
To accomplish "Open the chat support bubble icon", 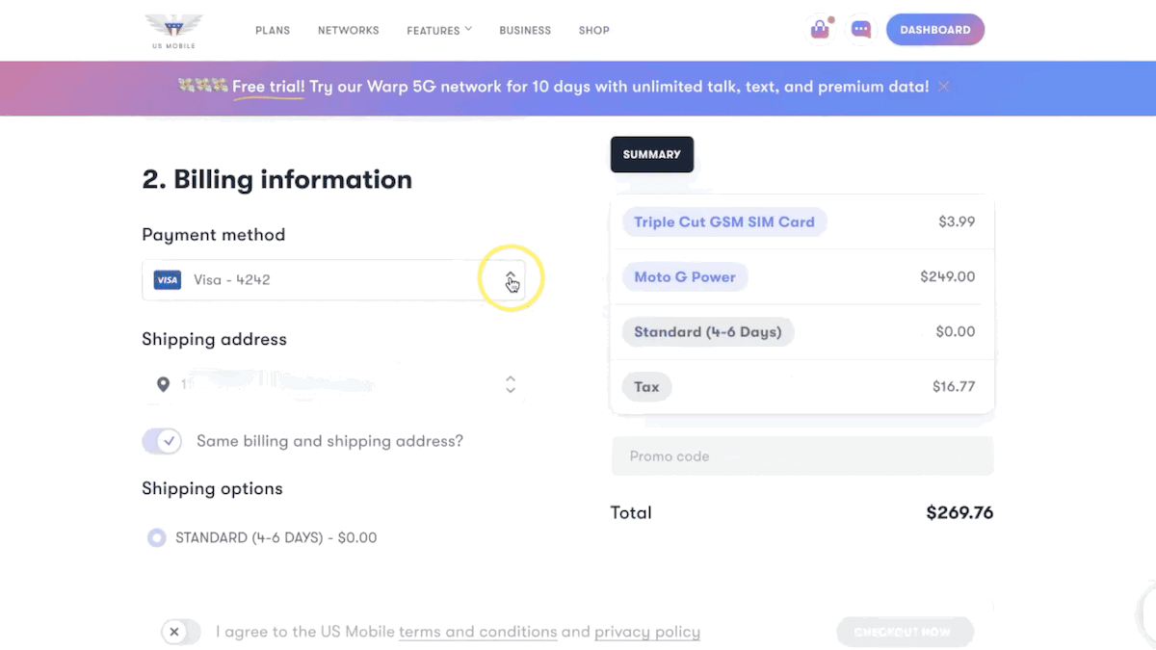I will click(x=859, y=30).
